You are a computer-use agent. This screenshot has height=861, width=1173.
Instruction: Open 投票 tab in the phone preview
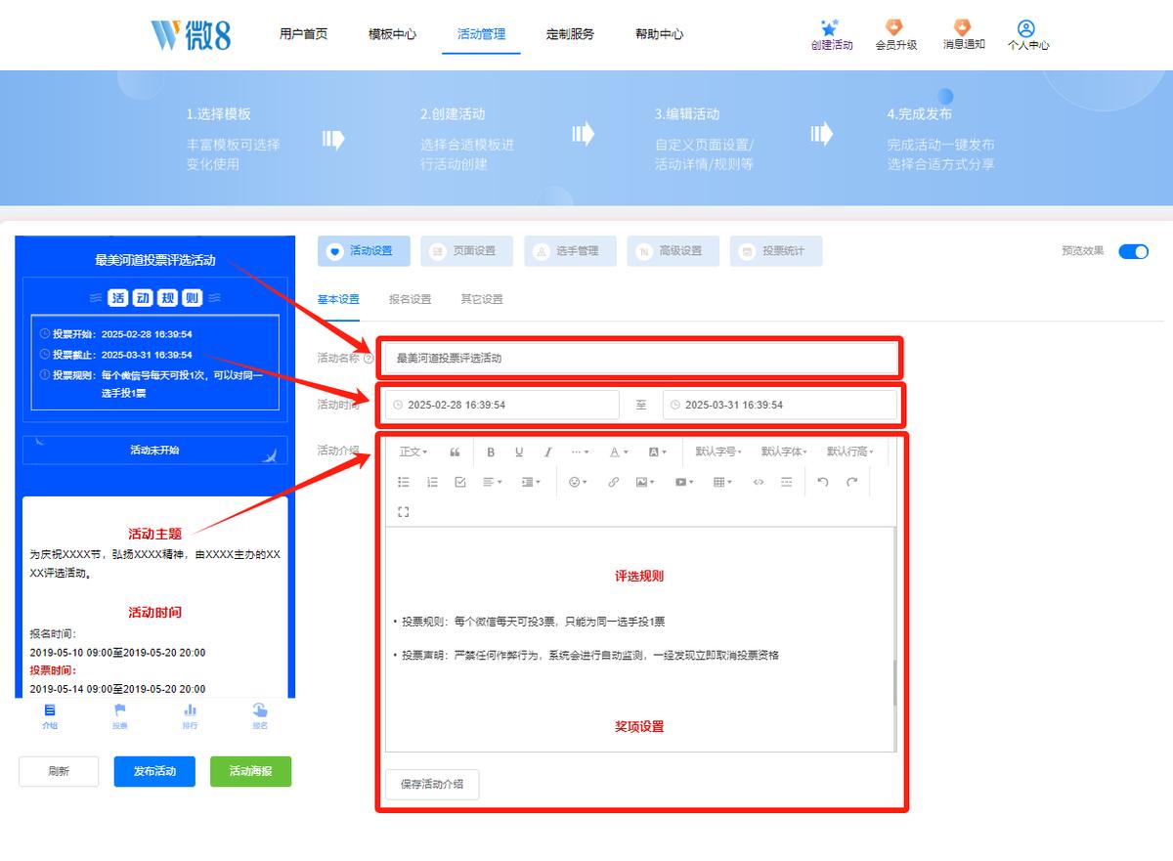coord(119,716)
